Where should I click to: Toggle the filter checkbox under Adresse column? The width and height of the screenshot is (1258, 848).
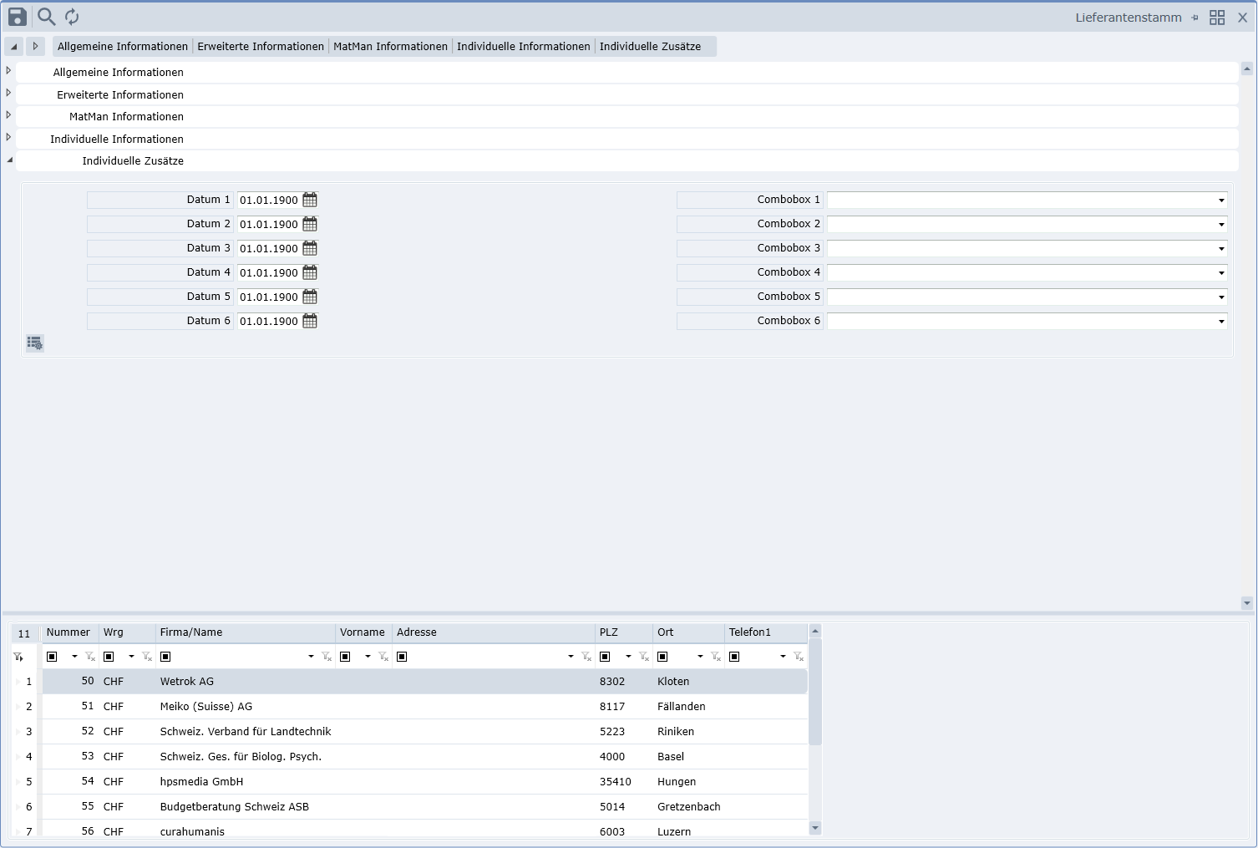(x=402, y=657)
